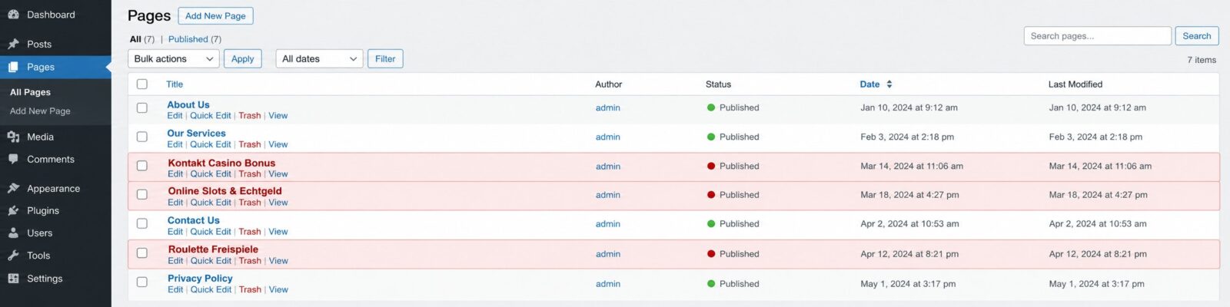This screenshot has width=1230, height=307.
Task: Click the red status dot for Roulette Freispiele
Action: [711, 253]
